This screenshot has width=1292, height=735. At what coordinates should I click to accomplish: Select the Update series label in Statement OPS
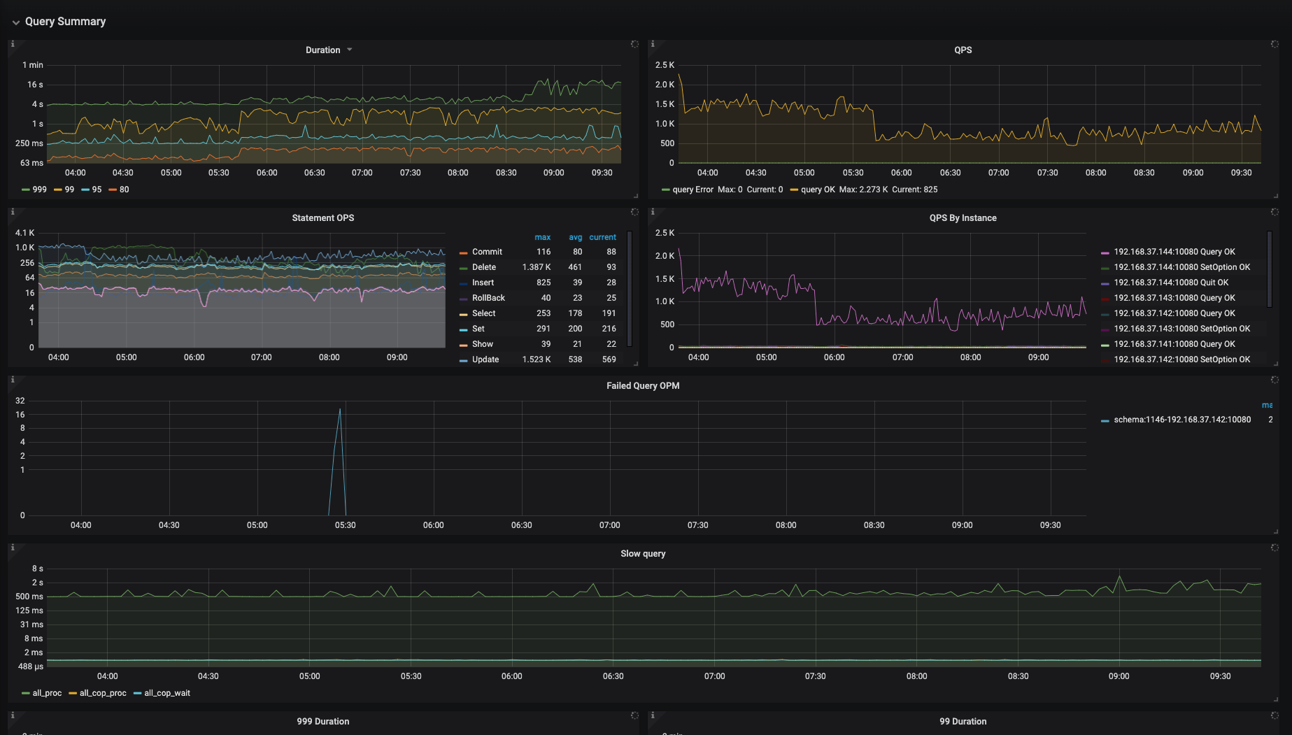coord(485,359)
